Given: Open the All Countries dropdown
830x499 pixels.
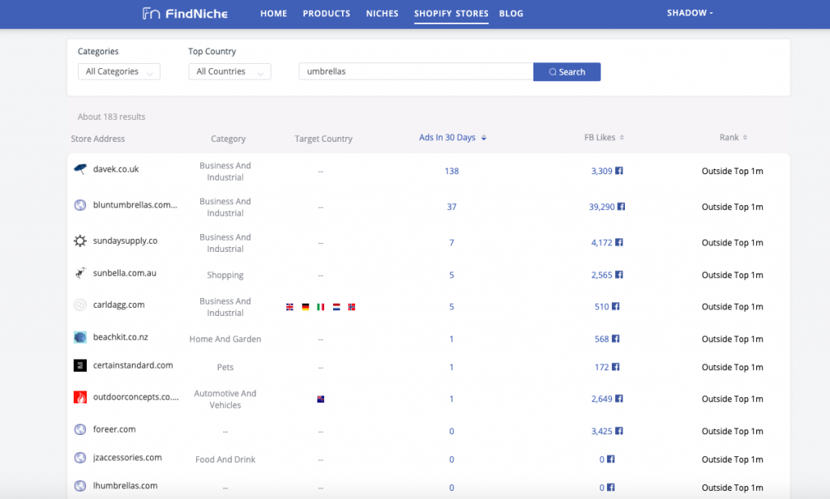Looking at the screenshot, I should pyautogui.click(x=229, y=71).
